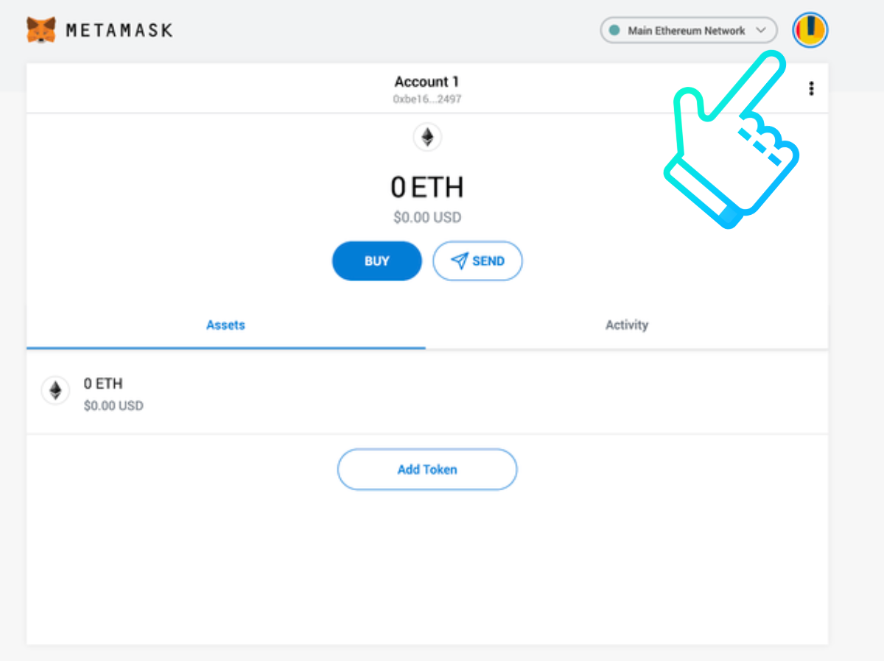Viewport: 884px width, 661px height.
Task: Click the Send button
Action: pyautogui.click(x=477, y=261)
